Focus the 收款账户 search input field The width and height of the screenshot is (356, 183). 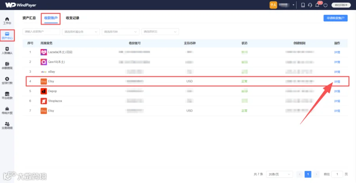(41, 32)
